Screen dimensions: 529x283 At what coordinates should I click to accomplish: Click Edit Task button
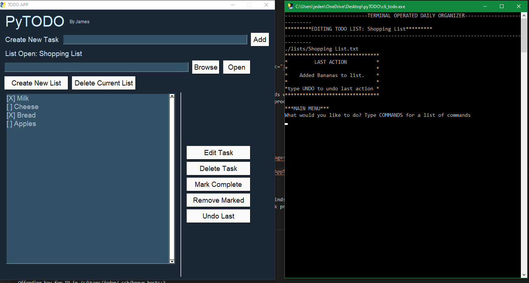(x=218, y=153)
